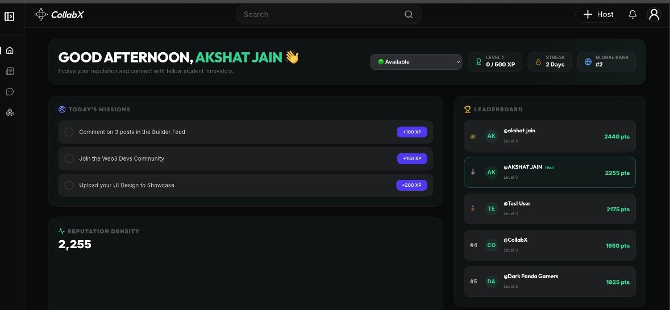This screenshot has width=670, height=310.
Task: Click the #2 global rank value
Action: (x=599, y=65)
